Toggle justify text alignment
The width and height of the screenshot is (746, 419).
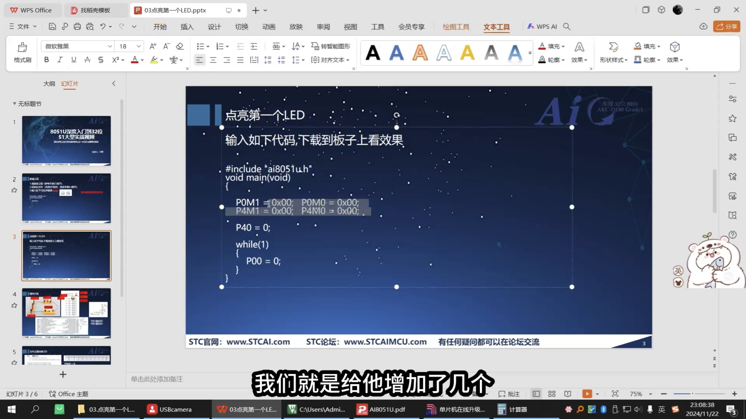coord(240,60)
